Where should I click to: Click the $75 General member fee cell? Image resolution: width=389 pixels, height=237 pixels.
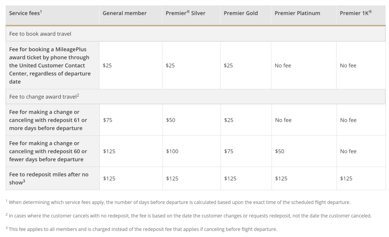[108, 120]
